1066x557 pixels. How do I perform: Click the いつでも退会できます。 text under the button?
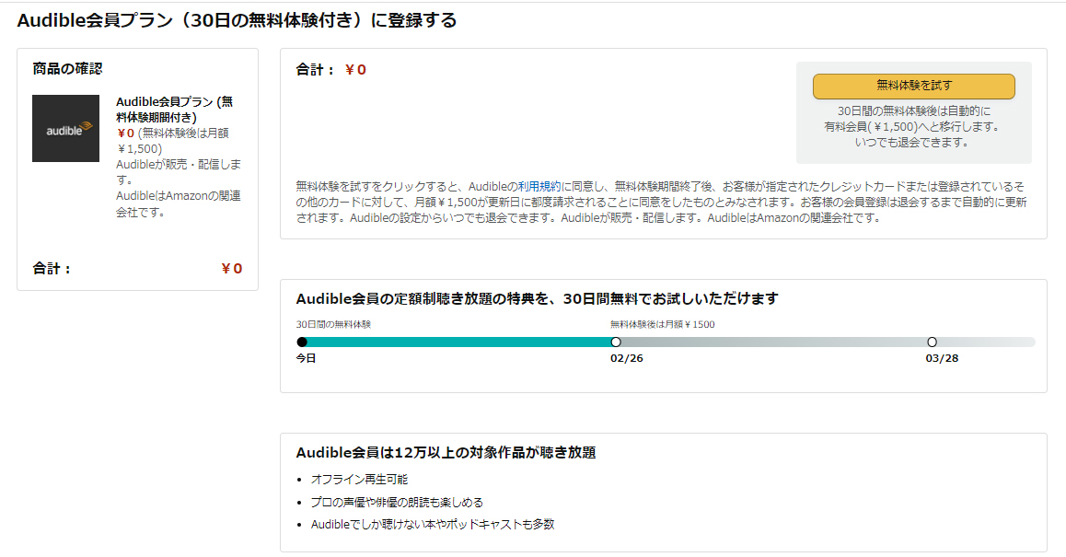(x=913, y=142)
